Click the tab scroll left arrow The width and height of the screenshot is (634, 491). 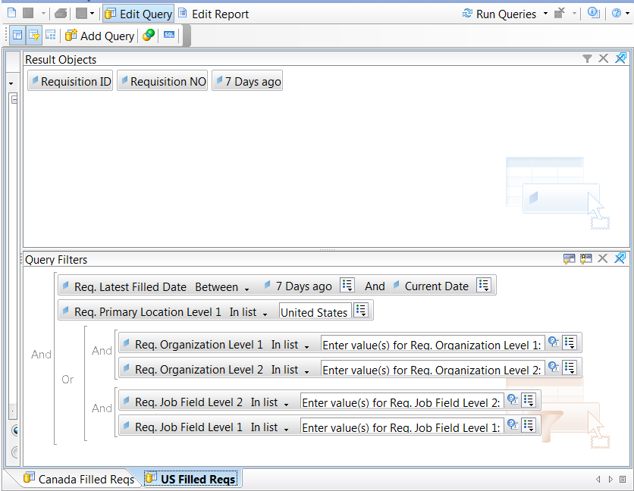pos(598,480)
